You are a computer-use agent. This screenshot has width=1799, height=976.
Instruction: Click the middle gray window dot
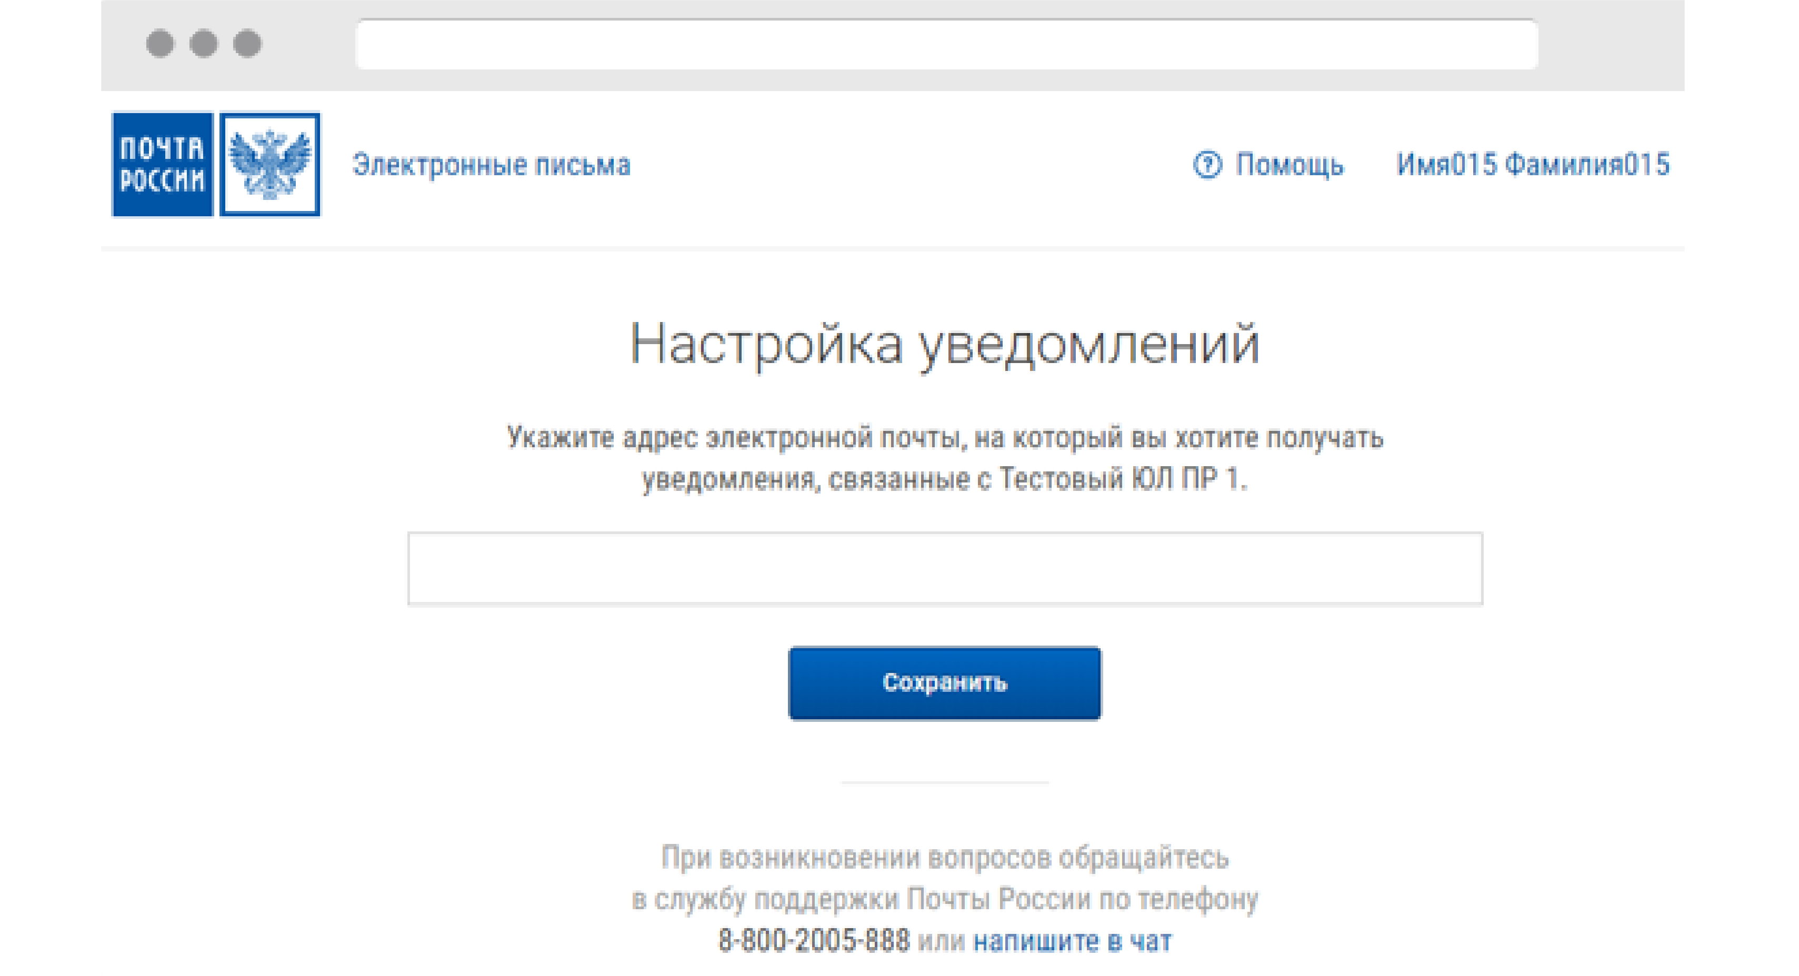[203, 43]
